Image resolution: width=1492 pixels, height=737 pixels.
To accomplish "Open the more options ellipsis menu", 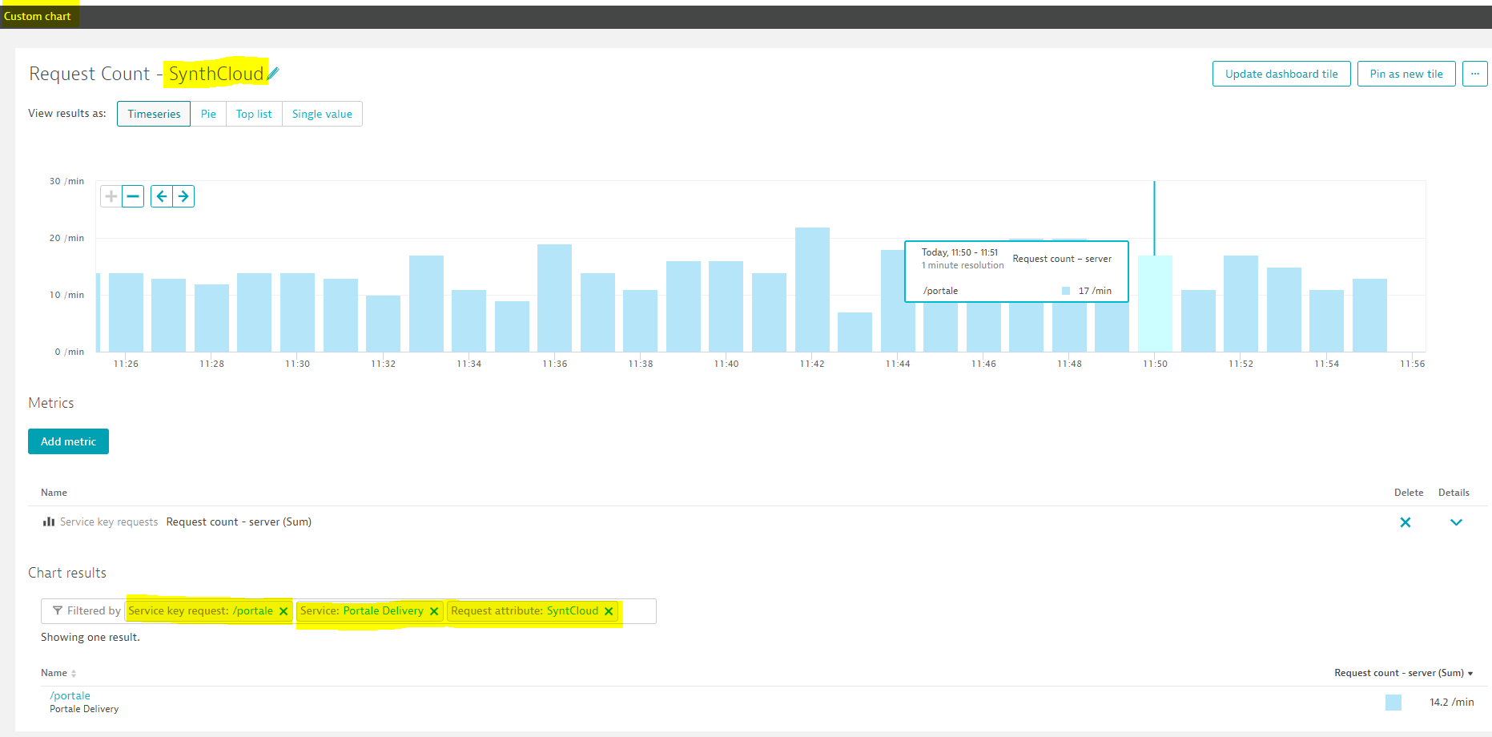I will tap(1474, 74).
